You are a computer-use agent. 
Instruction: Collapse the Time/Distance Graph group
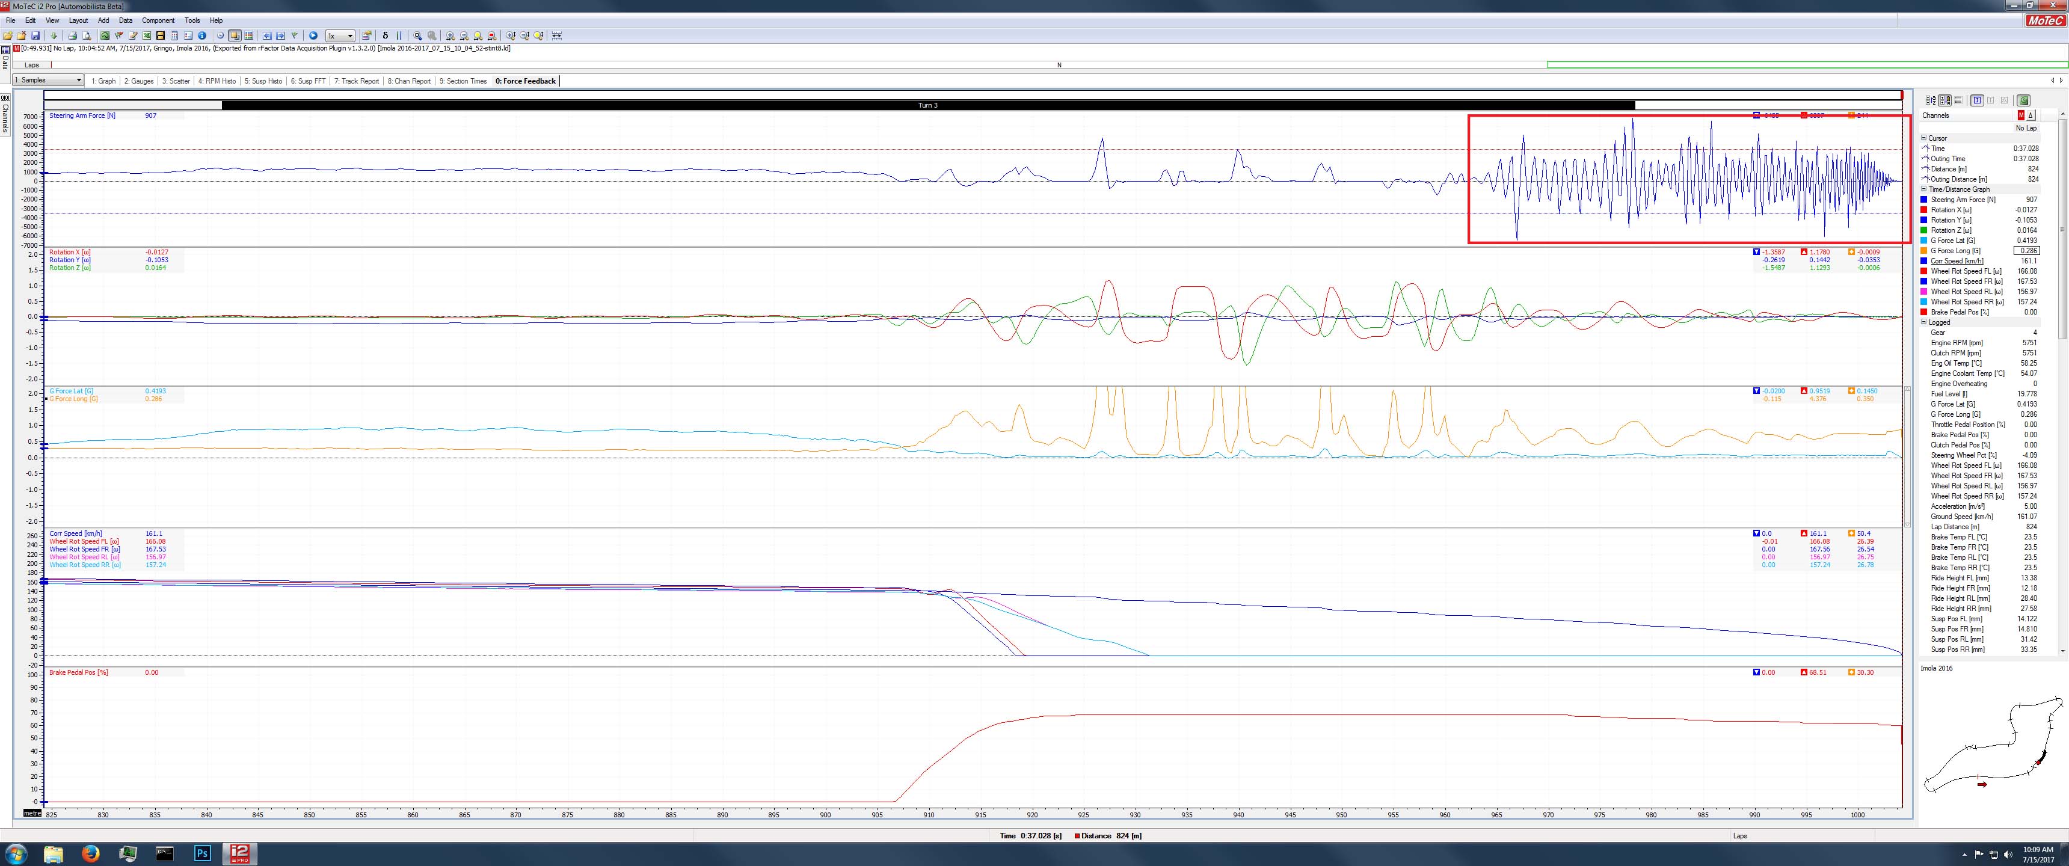tap(1923, 189)
